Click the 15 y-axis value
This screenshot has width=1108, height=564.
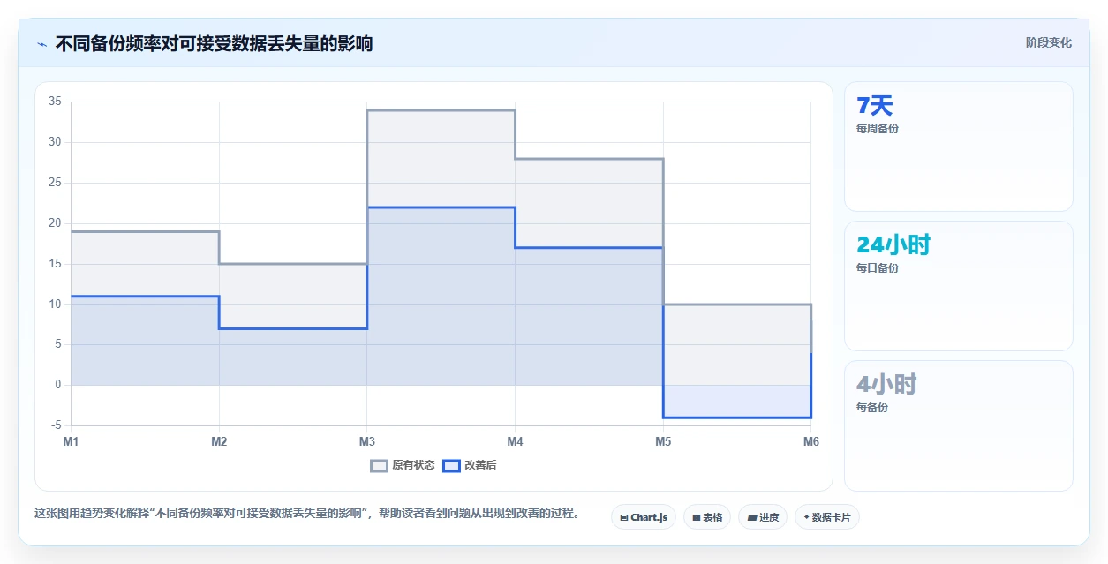(55, 264)
